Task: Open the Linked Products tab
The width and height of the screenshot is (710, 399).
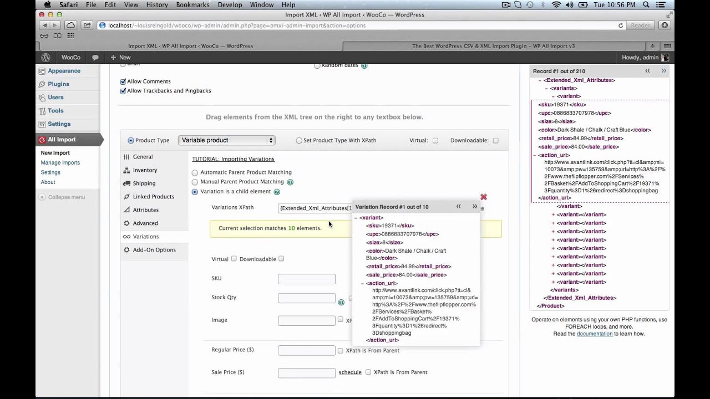Action: coord(153,197)
